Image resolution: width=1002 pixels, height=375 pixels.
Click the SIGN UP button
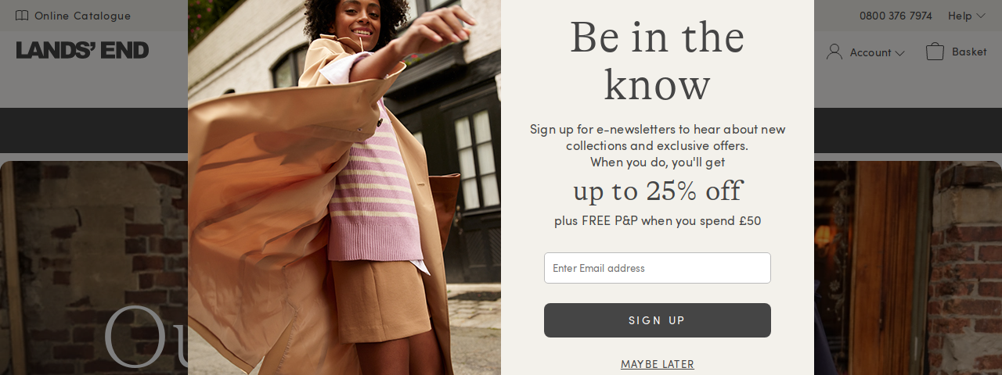coord(658,320)
